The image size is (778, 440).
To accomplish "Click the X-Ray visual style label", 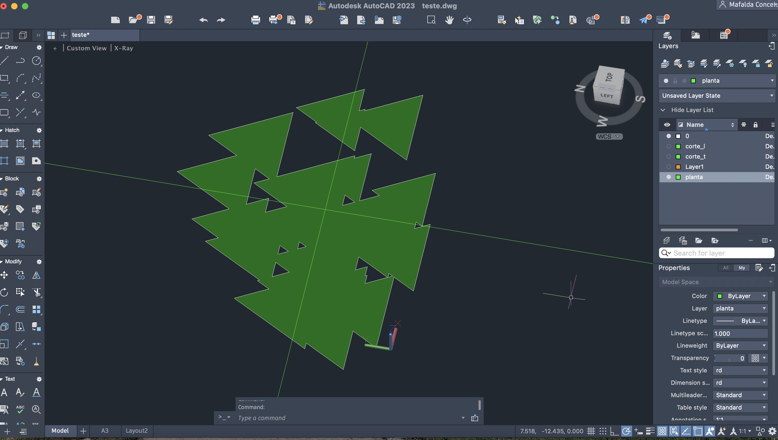I will (x=124, y=48).
